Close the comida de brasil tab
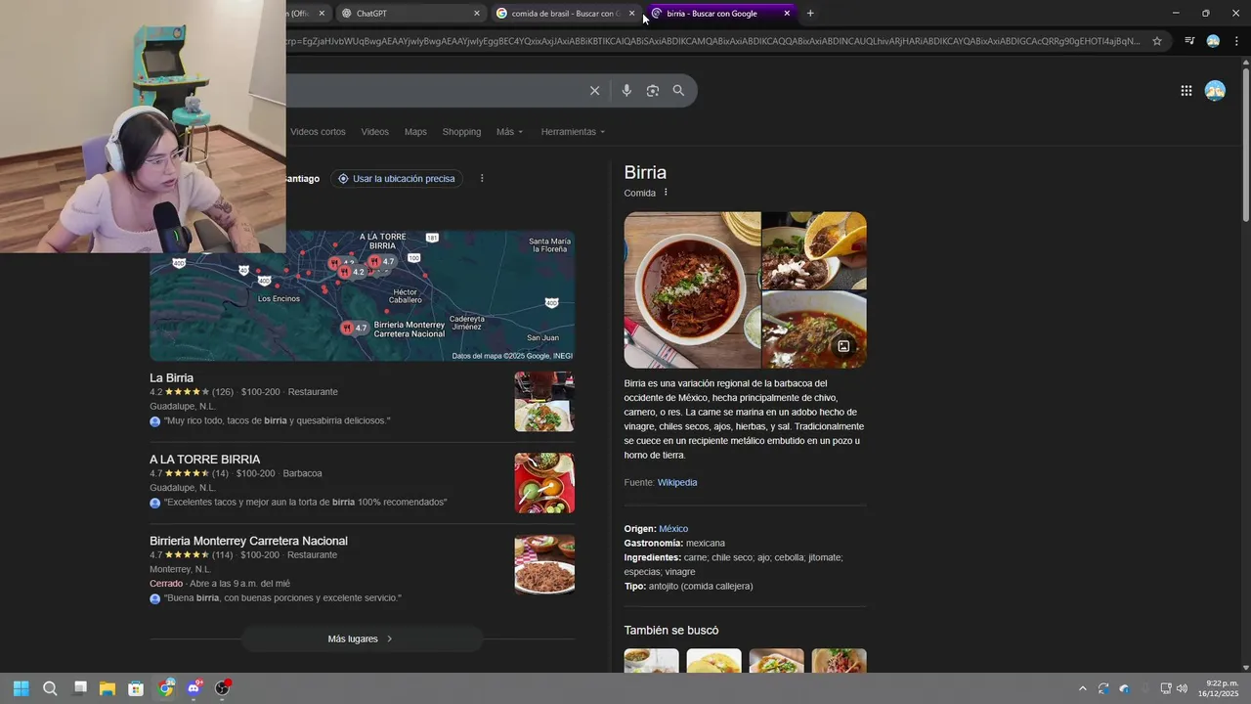 click(x=631, y=14)
